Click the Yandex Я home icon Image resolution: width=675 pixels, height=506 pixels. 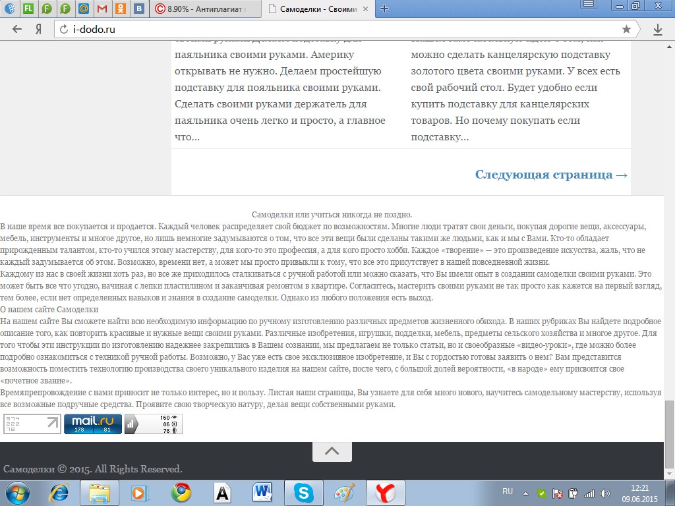(39, 29)
